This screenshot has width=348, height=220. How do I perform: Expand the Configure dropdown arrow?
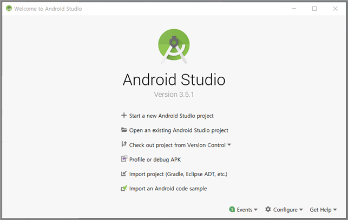pos(301,210)
